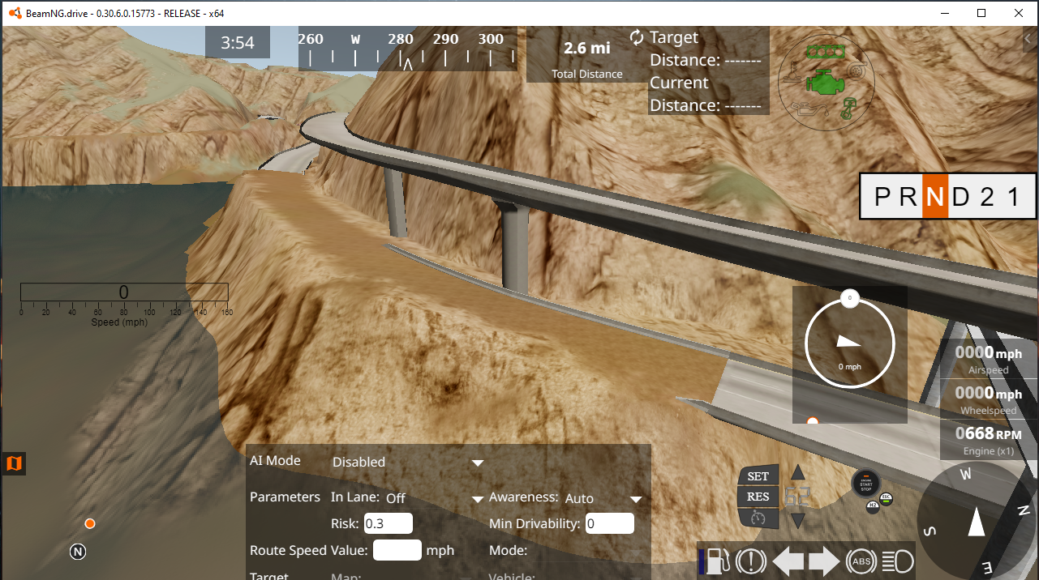Screen dimensions: 1039x580
Task: Click the turbocharger status icon
Action: point(857,72)
